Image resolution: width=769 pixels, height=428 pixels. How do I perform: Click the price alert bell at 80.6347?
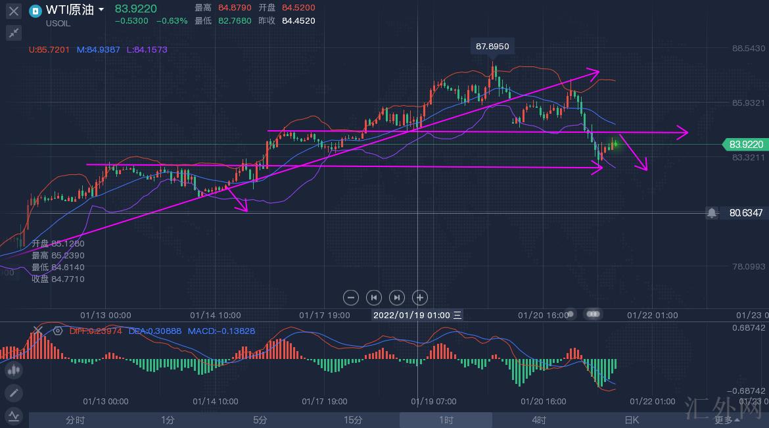click(712, 213)
